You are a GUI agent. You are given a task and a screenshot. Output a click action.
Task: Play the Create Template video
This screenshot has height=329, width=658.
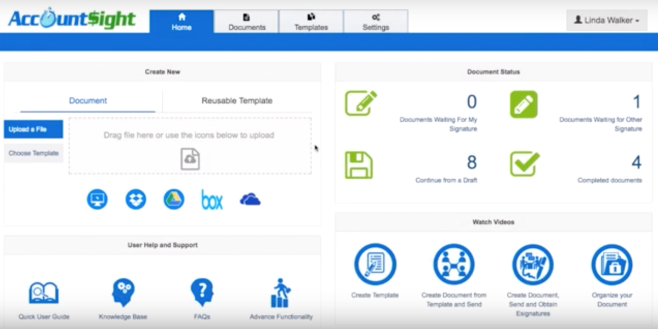click(376, 264)
